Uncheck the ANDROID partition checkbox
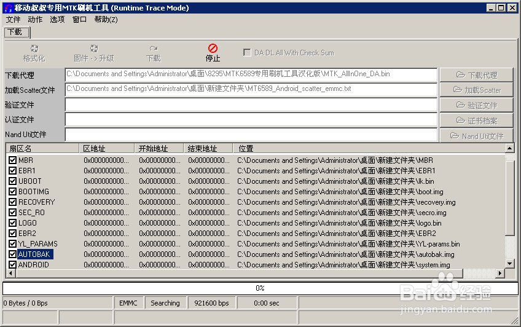The image size is (521, 327). (13, 265)
